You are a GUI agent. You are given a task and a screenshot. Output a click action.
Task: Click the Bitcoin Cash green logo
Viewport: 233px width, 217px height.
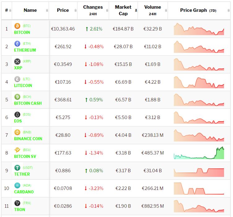tap(17, 97)
